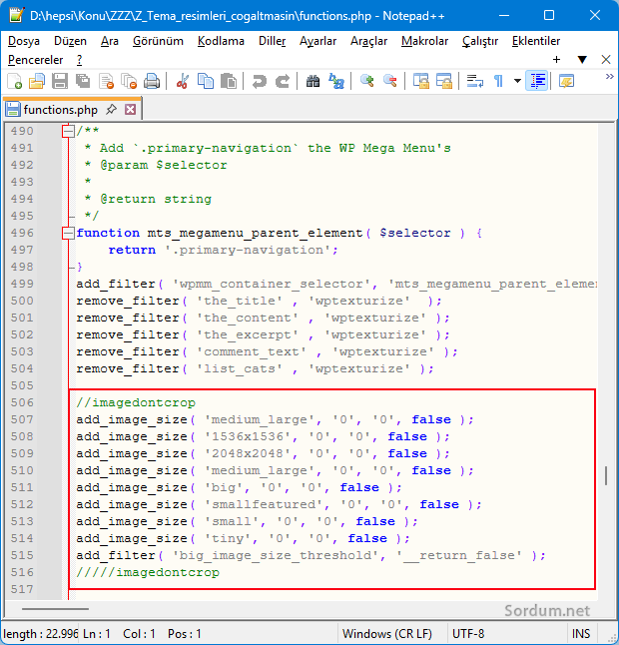Pin the functions.php tab
Image resolution: width=619 pixels, height=645 pixels.
pos(111,110)
